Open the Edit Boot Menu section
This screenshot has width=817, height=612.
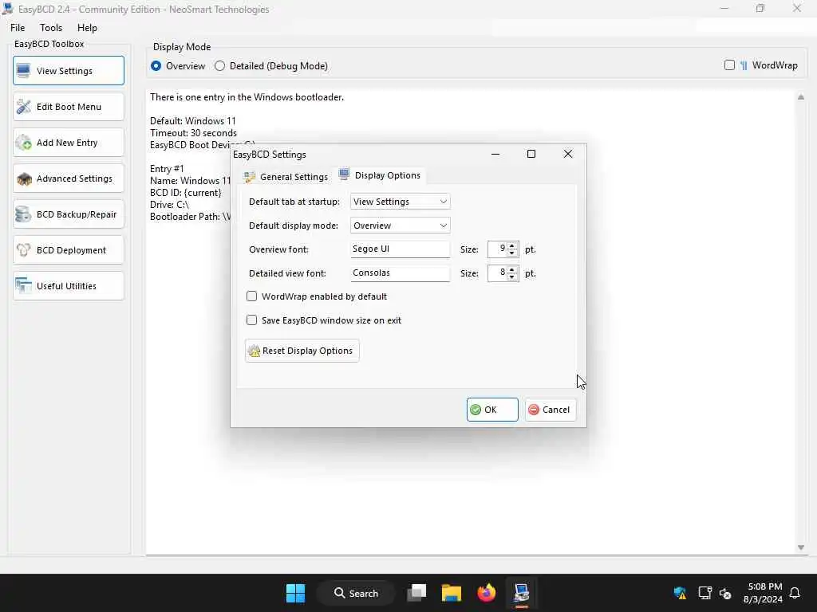pyautogui.click(x=69, y=106)
